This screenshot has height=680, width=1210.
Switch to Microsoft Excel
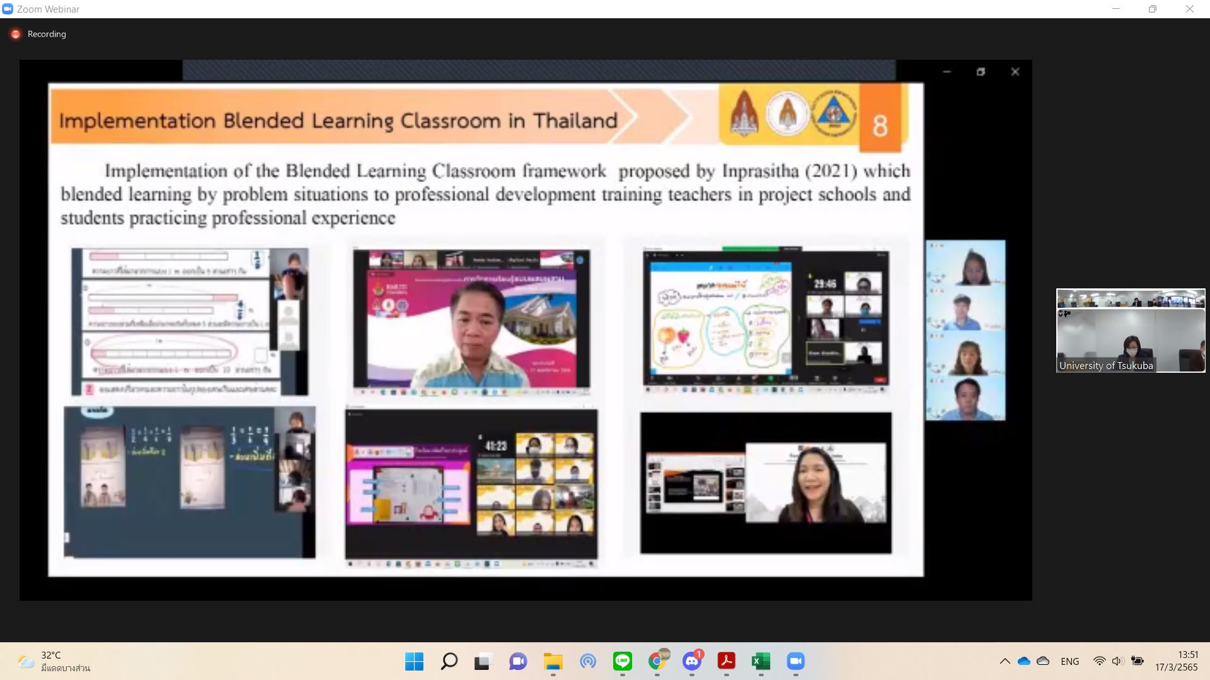tap(761, 661)
